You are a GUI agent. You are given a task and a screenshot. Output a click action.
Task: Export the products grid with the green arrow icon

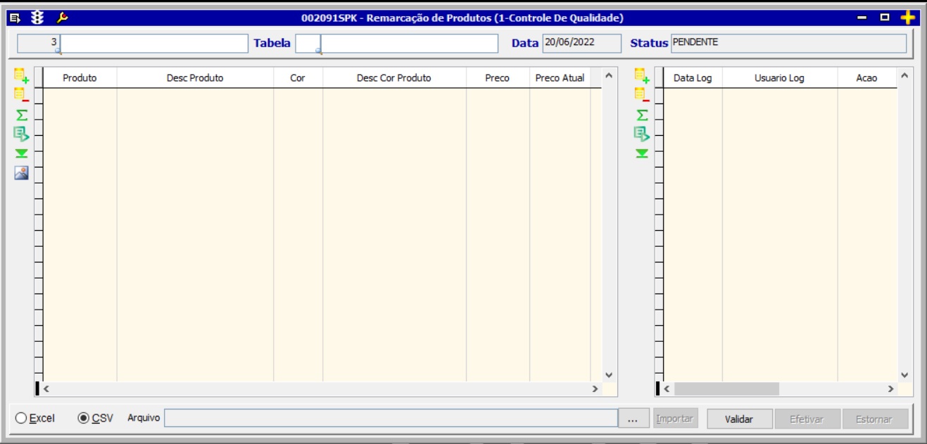(x=21, y=134)
